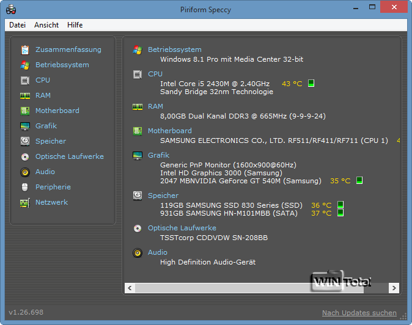Open the Optische Laufwerke heading link in summary
Viewport: 412px width, 325px height.
[182, 228]
